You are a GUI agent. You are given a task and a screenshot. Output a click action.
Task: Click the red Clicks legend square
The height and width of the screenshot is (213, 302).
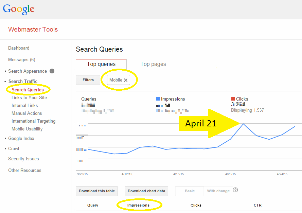tap(233, 99)
